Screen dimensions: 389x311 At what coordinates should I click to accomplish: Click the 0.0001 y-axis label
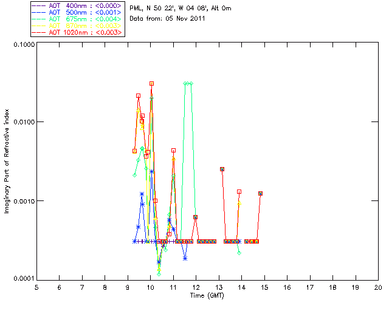click(24, 279)
